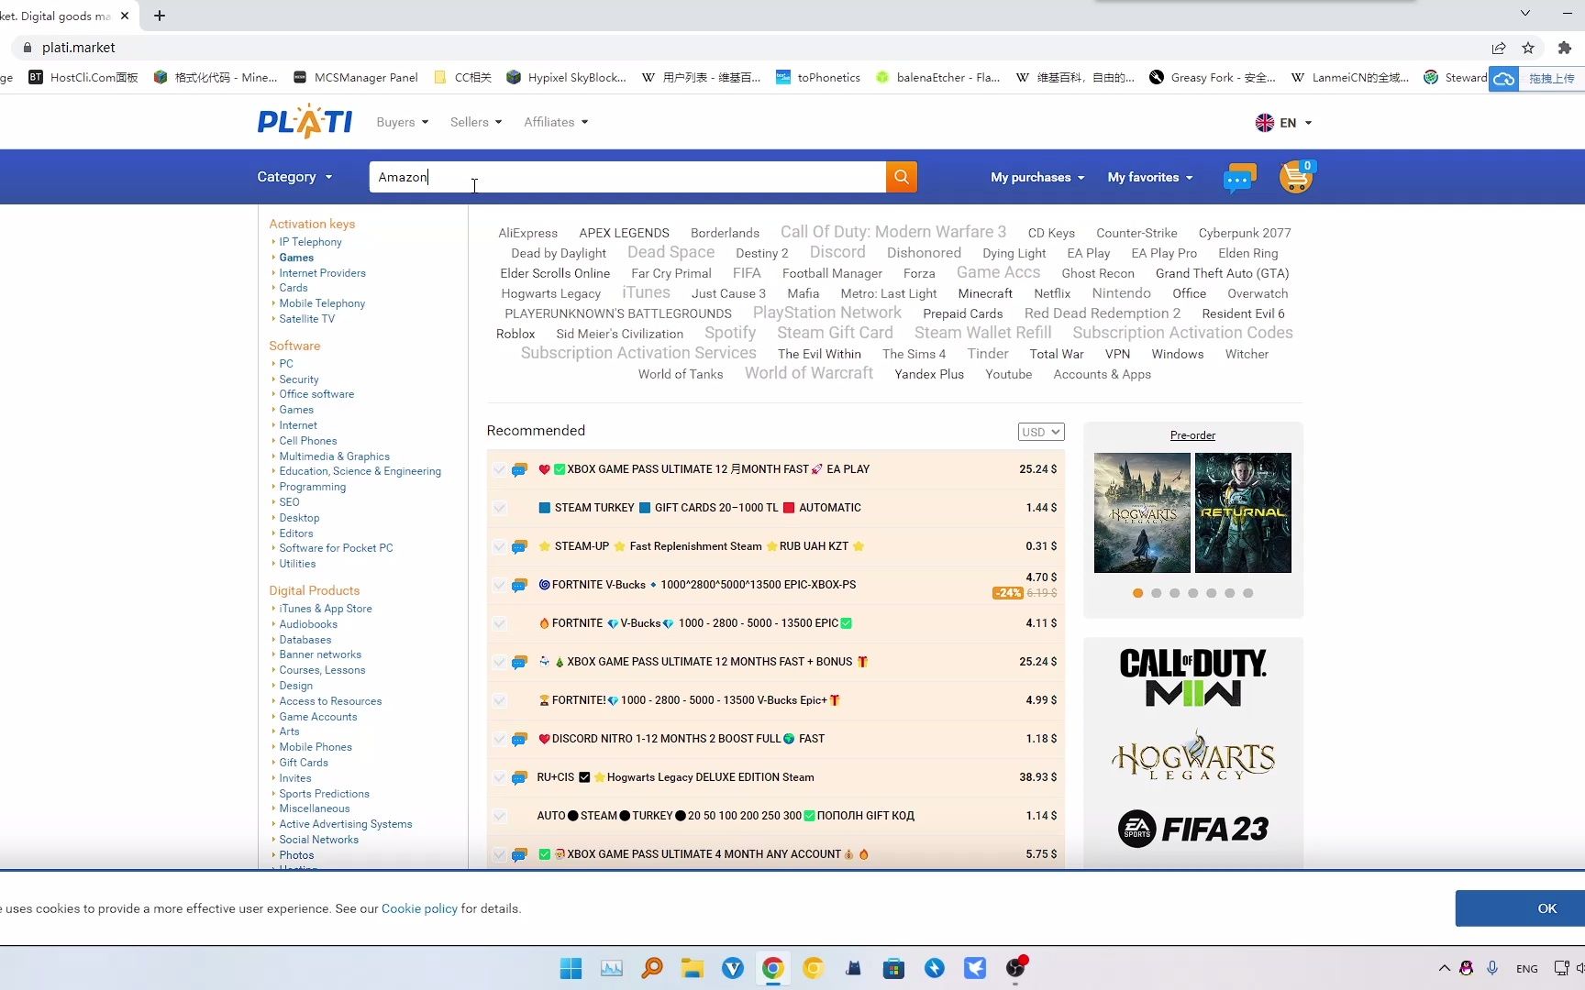The height and width of the screenshot is (990, 1585).
Task: Tick checkbox for AUTO STEAM TURKEY row
Action: tap(500, 816)
